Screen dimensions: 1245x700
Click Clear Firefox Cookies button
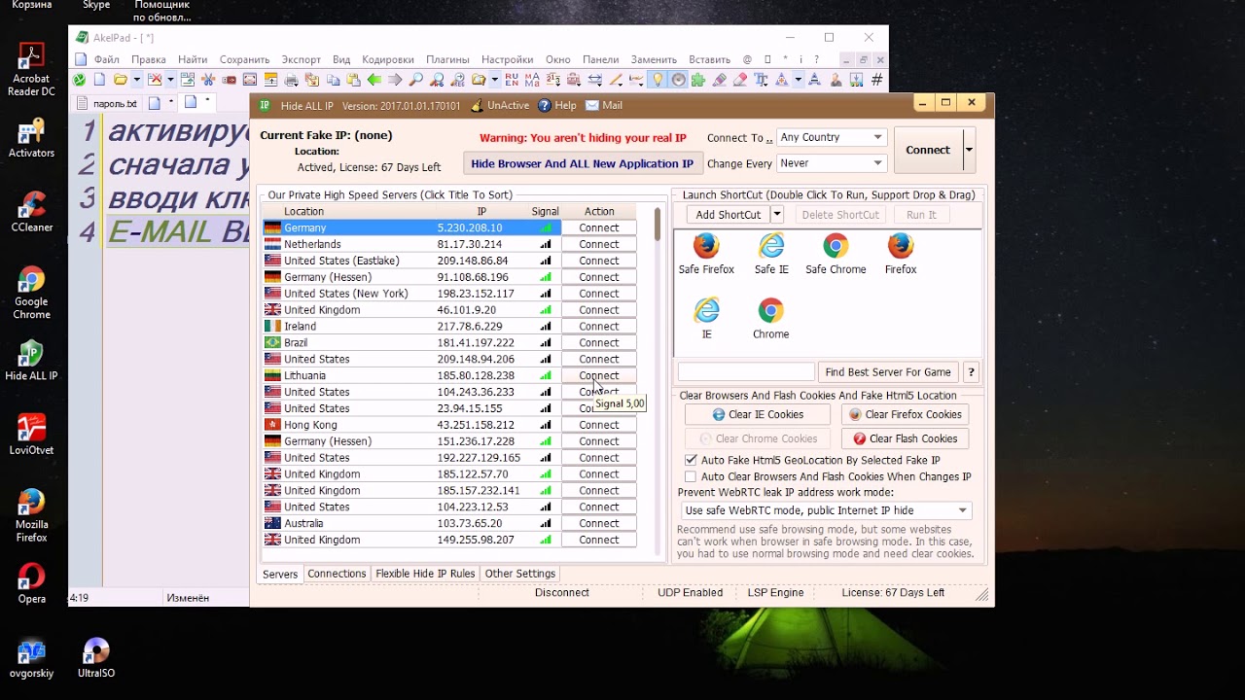coord(905,414)
